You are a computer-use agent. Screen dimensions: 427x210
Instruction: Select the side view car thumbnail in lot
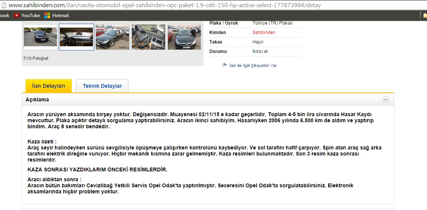113,37
